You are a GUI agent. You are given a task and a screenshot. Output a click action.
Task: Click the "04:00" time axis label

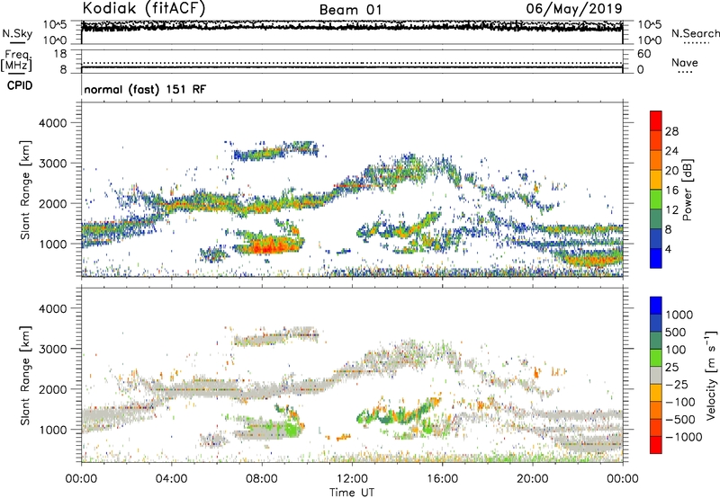click(x=171, y=479)
